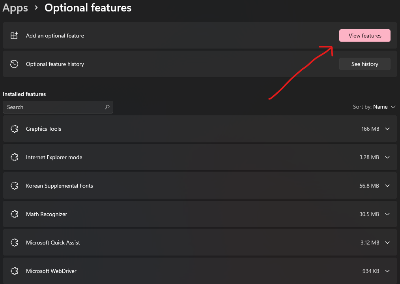Click the Internet Explorer mode feature icon

(14, 157)
